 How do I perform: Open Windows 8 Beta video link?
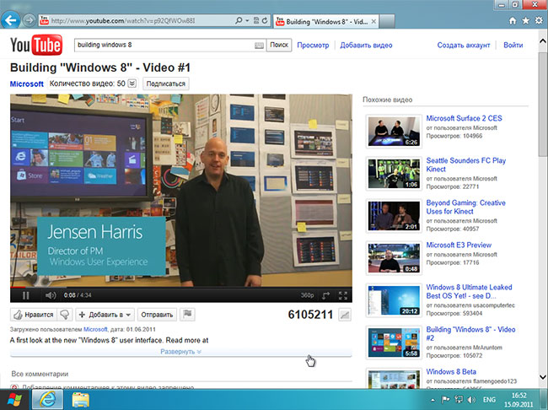[x=451, y=371]
